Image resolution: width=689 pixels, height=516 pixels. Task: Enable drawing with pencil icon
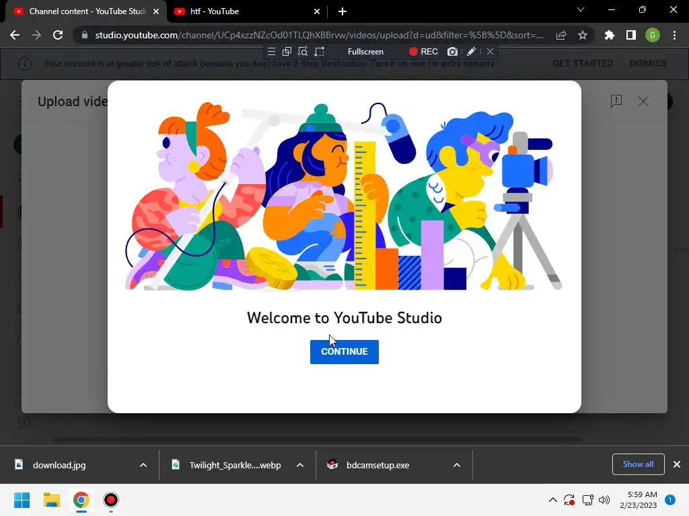(471, 52)
